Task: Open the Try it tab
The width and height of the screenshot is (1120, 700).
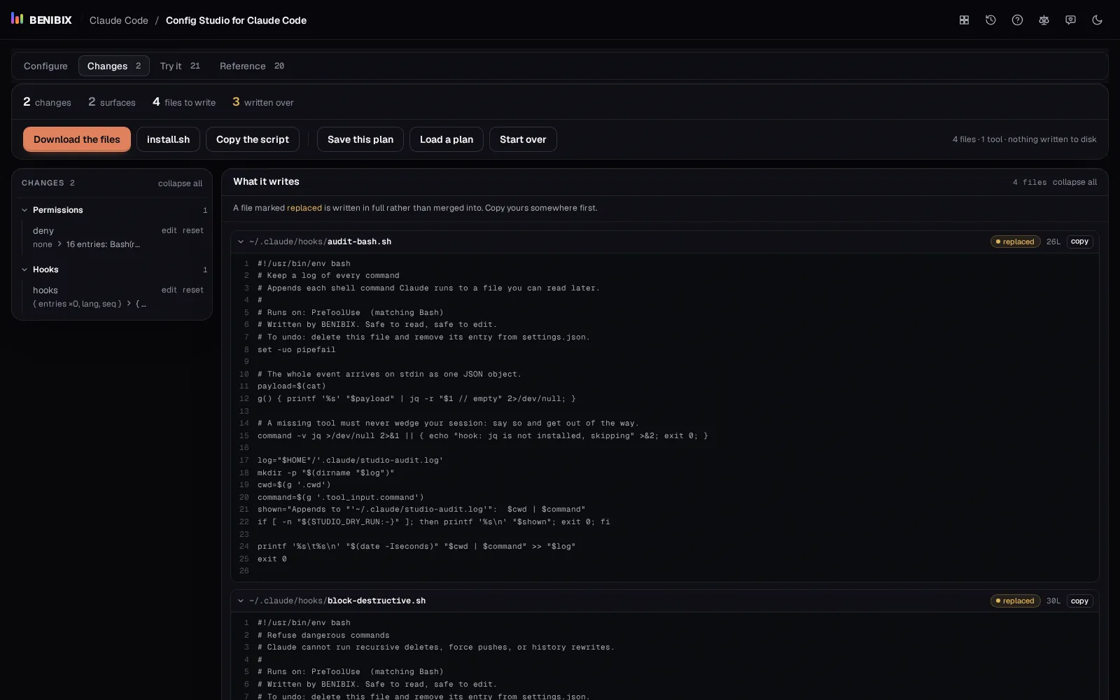Action: tap(180, 66)
